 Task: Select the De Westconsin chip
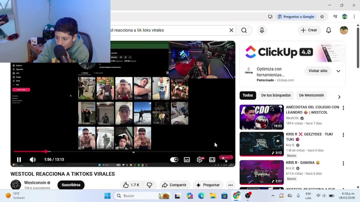[x=311, y=95]
